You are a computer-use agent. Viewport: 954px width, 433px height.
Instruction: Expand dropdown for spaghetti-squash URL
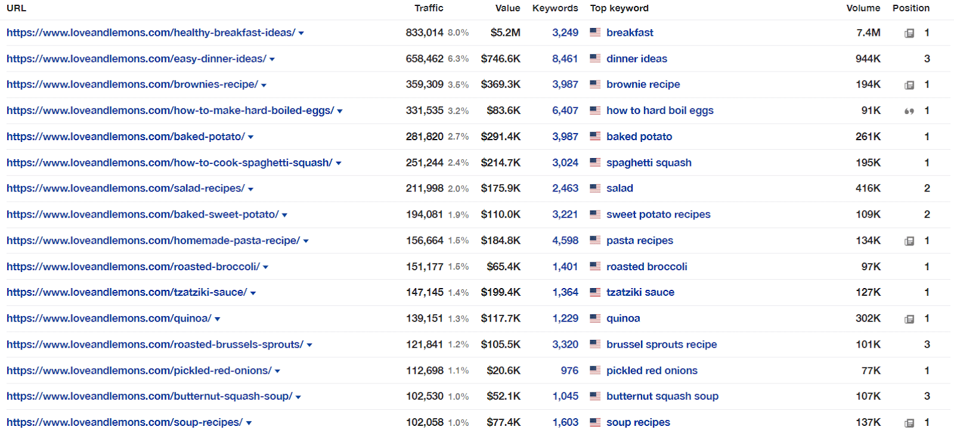click(x=339, y=163)
